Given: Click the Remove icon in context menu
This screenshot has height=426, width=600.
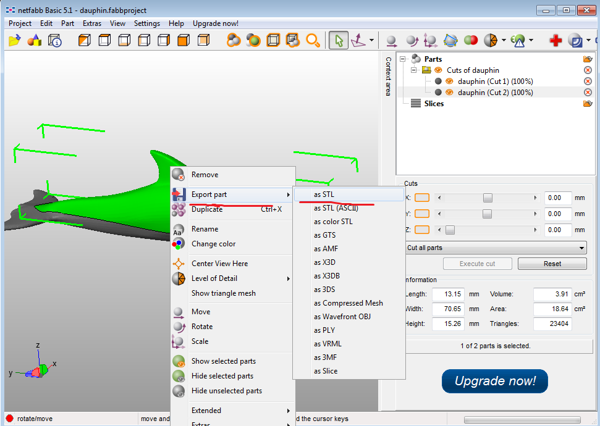Looking at the screenshot, I should click(179, 174).
